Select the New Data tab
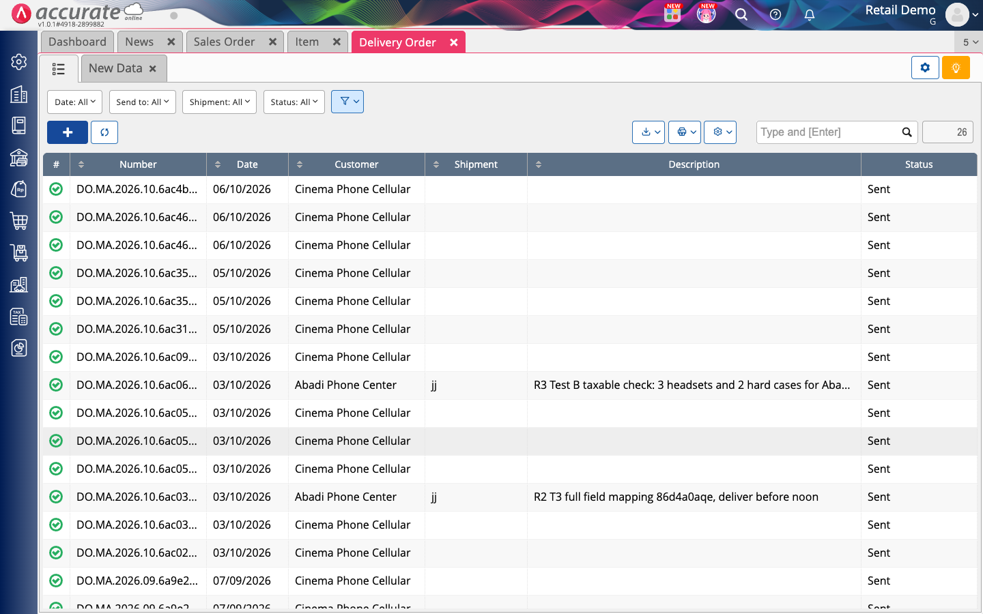983x614 pixels. 115,68
